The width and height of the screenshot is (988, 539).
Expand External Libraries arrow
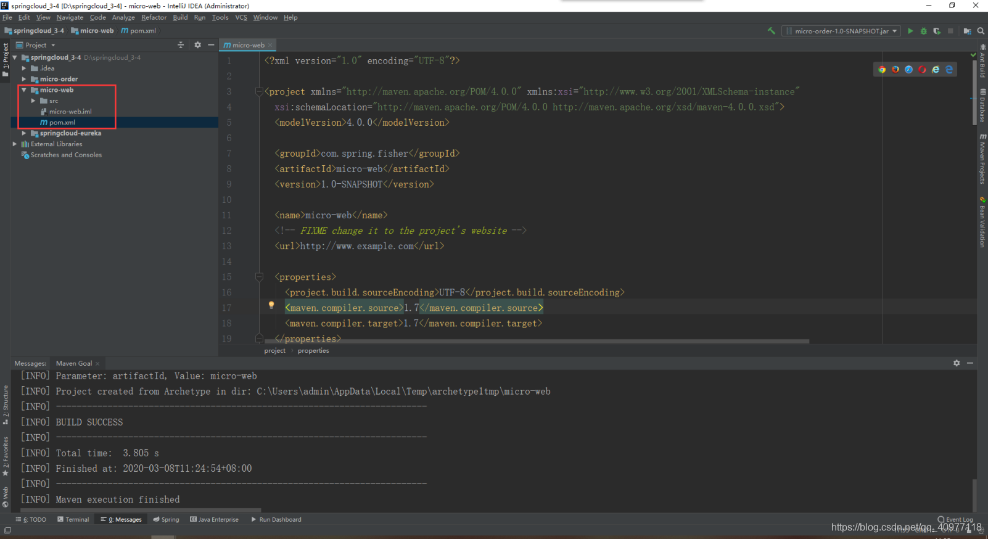click(x=15, y=144)
